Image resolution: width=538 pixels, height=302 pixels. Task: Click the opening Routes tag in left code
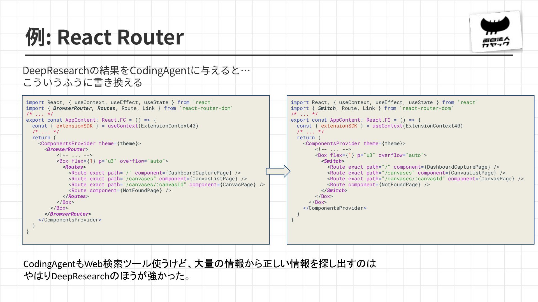pos(74,167)
